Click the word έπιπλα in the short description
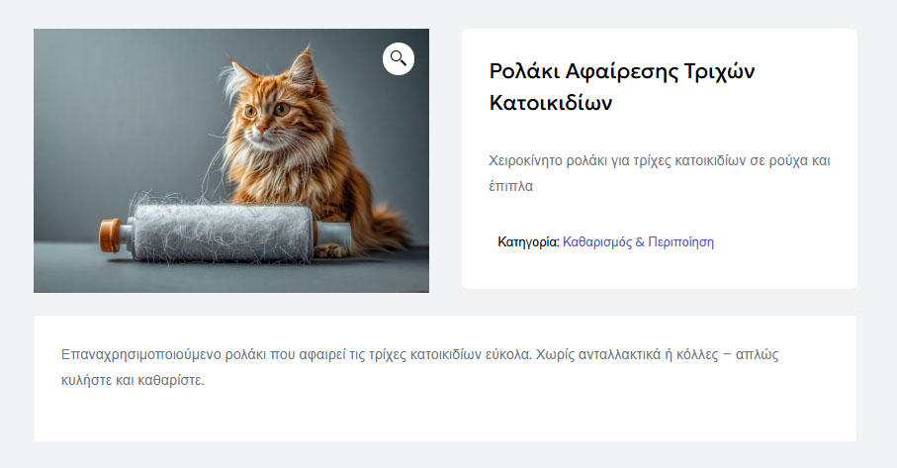Screen dimensions: 897x468 pyautogui.click(x=511, y=185)
